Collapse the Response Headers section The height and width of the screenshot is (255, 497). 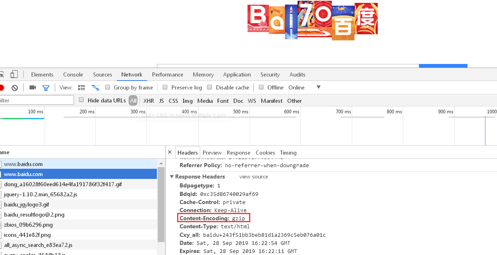pos(172,177)
